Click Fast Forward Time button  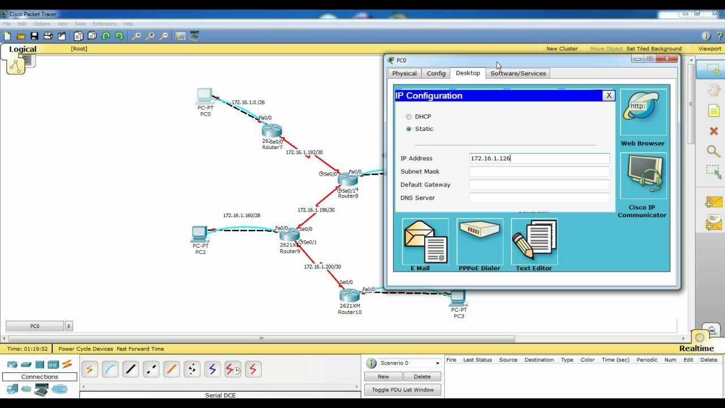click(140, 349)
